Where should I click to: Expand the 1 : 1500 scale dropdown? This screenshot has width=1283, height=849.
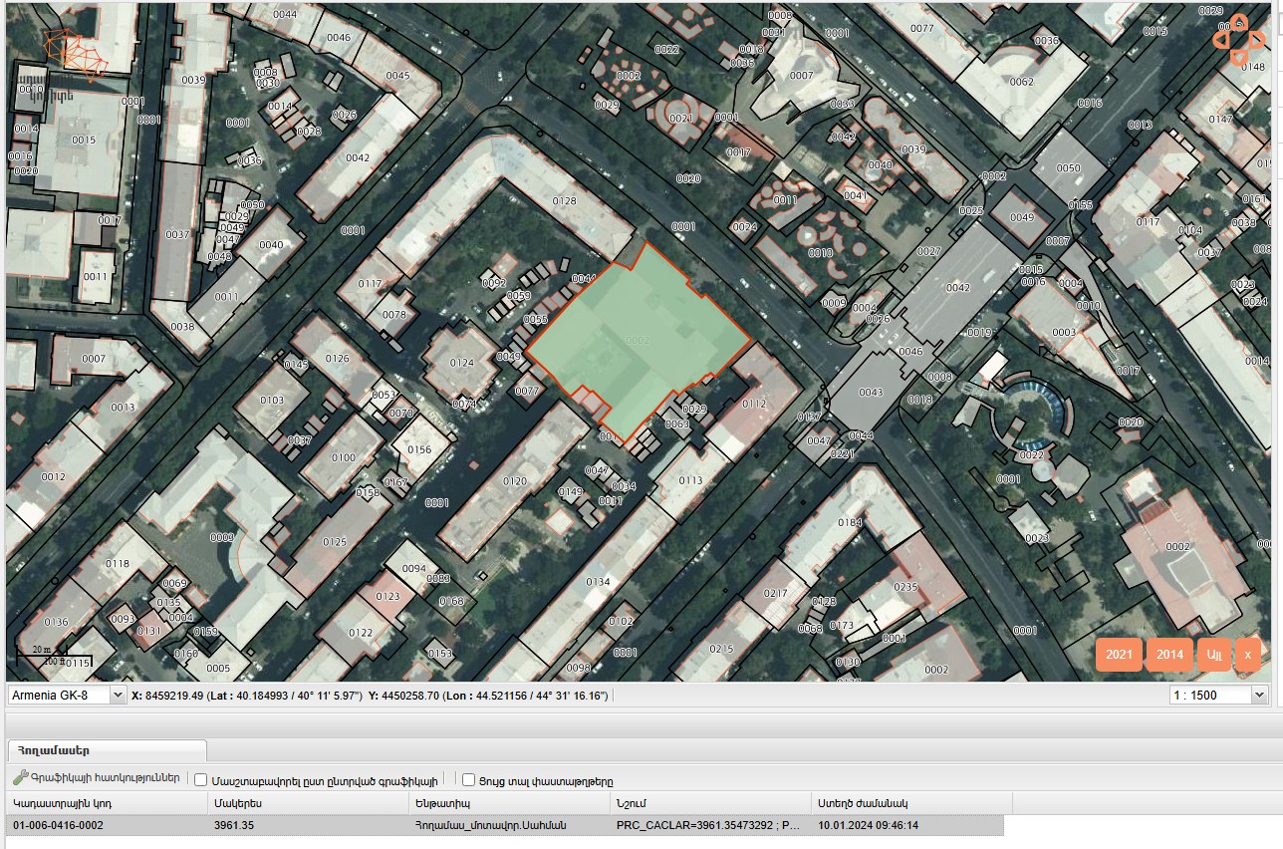coord(1258,695)
